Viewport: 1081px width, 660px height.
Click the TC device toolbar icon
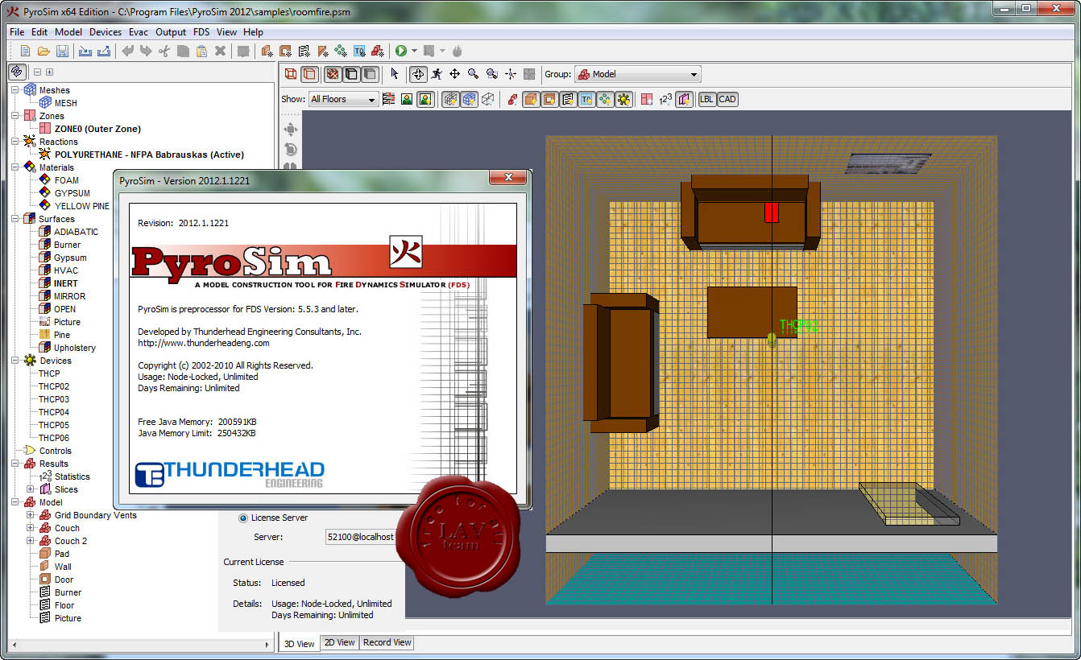[x=359, y=51]
